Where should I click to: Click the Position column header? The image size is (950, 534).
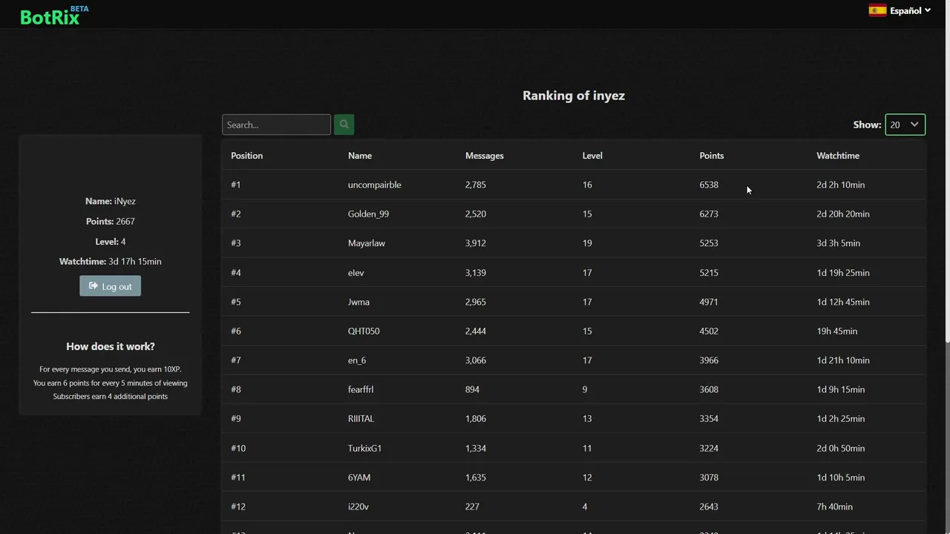[246, 156]
